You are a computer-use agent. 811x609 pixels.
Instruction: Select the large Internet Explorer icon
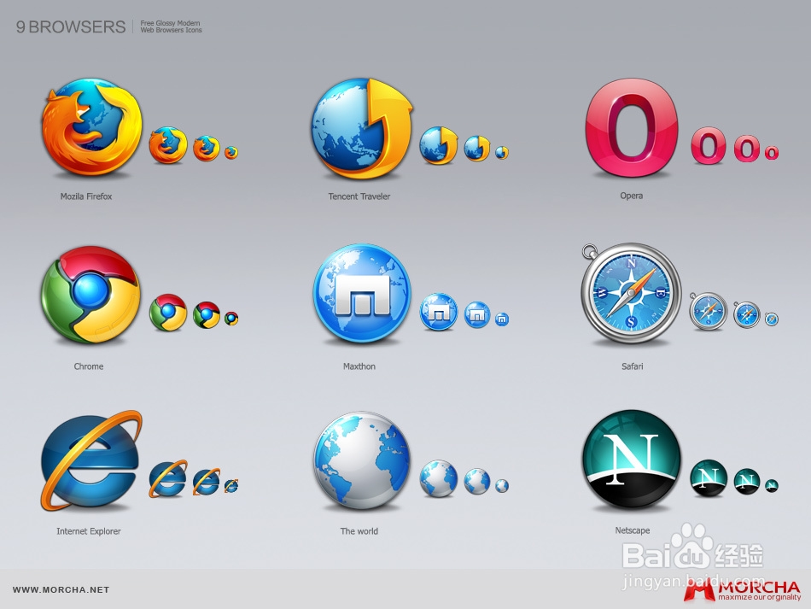pos(91,460)
